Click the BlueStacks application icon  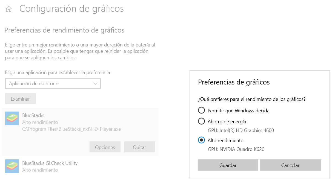pos(12,118)
